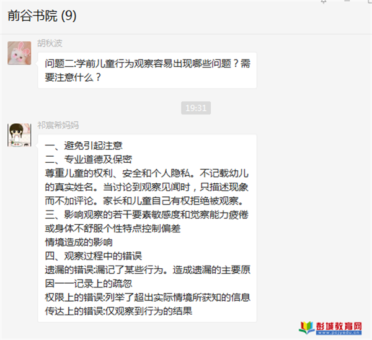The width and height of the screenshot is (372, 340).
Task: Minimize the chat window
Action: [x=347, y=1]
